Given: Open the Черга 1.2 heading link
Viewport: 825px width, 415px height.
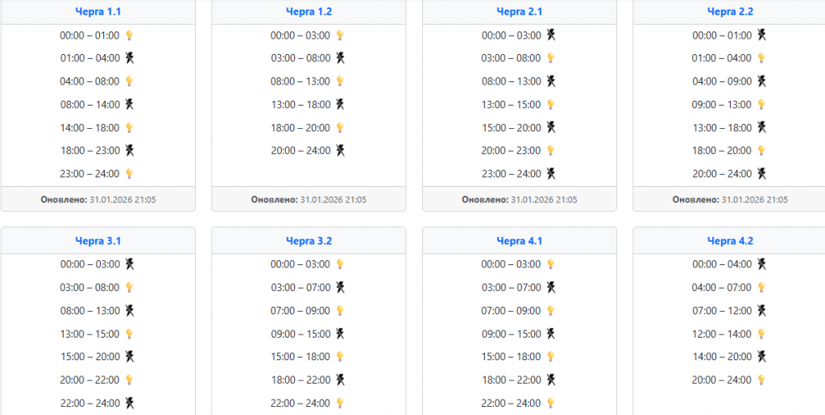Looking at the screenshot, I should (x=309, y=12).
